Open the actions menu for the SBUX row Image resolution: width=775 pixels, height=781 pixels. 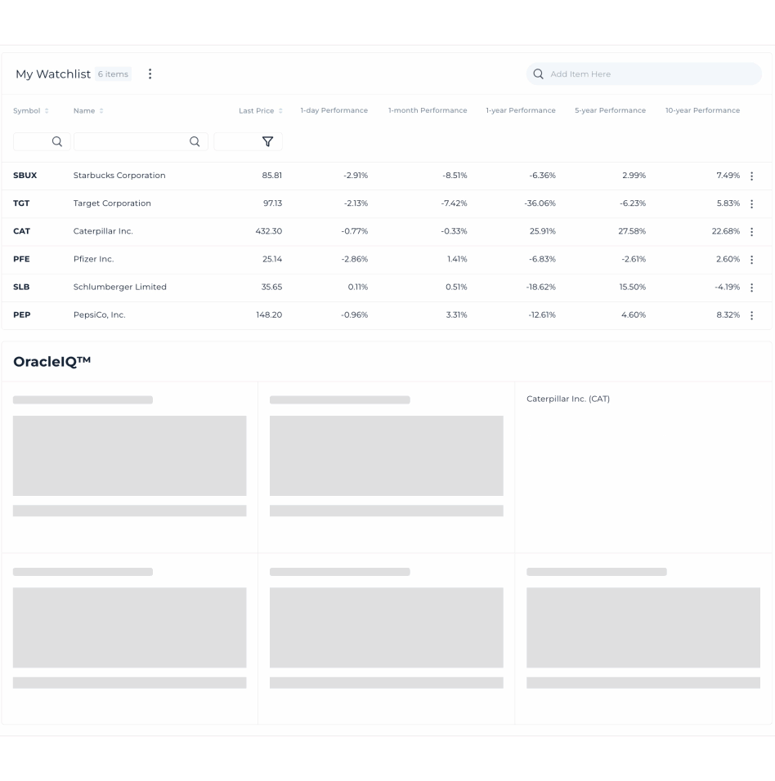click(x=752, y=176)
